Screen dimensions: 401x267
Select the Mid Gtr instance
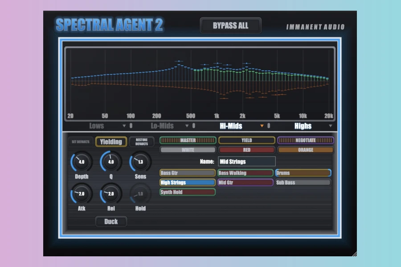click(x=245, y=182)
